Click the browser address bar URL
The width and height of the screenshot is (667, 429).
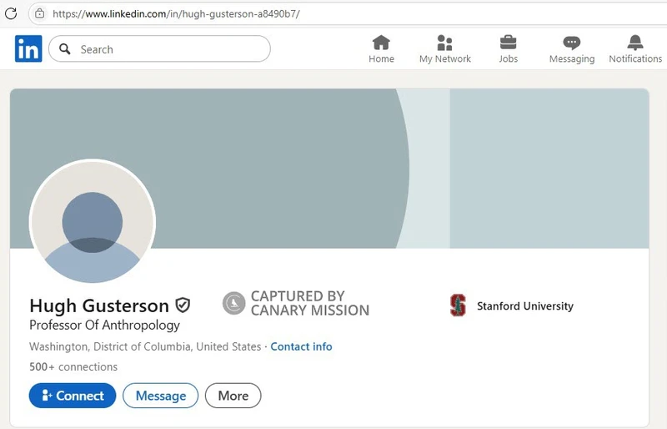[x=176, y=13]
